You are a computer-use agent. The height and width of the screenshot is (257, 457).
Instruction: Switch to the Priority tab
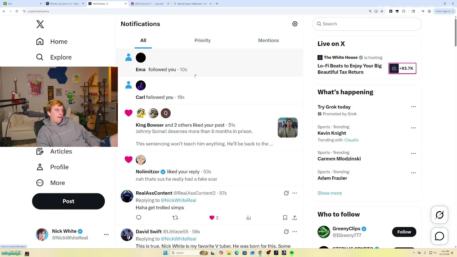(202, 40)
